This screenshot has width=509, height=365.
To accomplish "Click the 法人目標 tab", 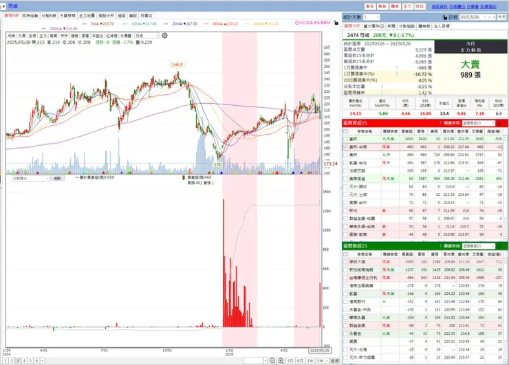I will pos(442,26).
